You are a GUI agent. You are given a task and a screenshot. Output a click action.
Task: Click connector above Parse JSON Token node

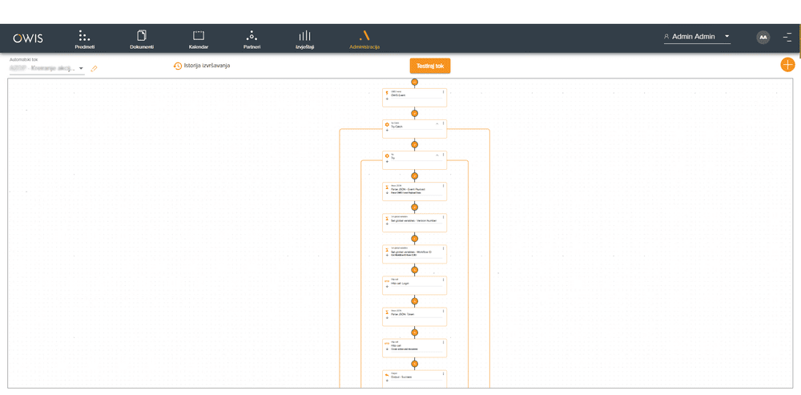415,301
